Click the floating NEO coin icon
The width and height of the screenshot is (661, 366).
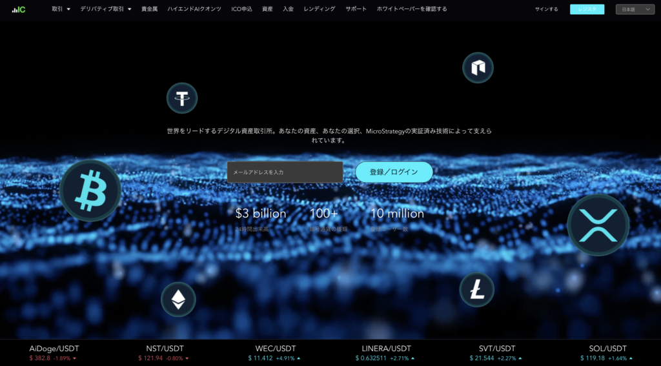[x=478, y=68]
